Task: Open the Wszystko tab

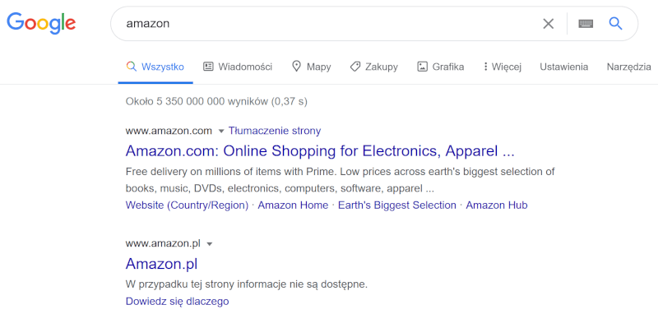Action: tap(155, 67)
